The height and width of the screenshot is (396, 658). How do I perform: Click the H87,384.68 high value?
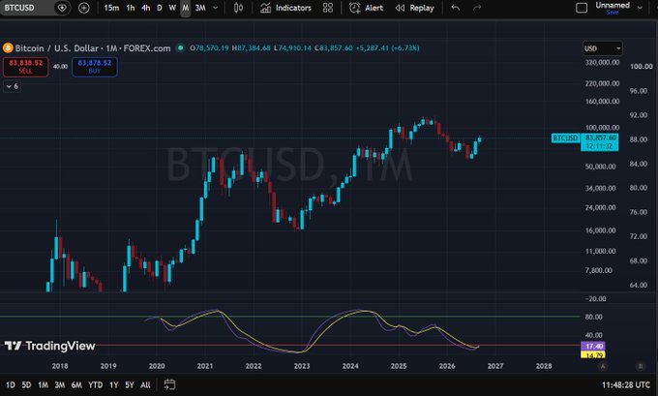[x=251, y=48]
